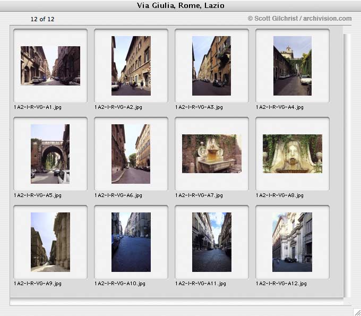Select the mask fountain thumbnail 1A2-I-R-VG-A8
361x316 pixels.
pyautogui.click(x=293, y=153)
